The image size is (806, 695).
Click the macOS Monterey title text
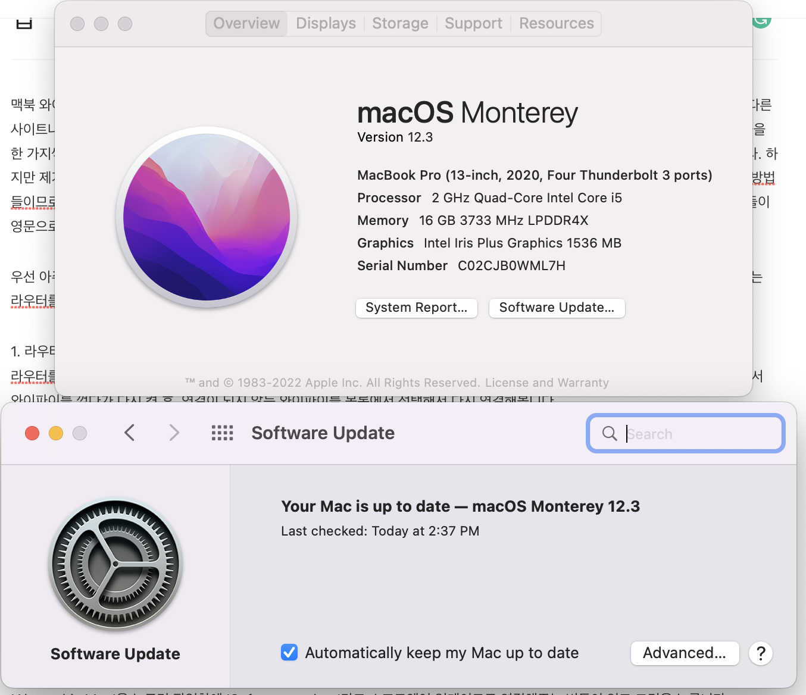pyautogui.click(x=468, y=113)
